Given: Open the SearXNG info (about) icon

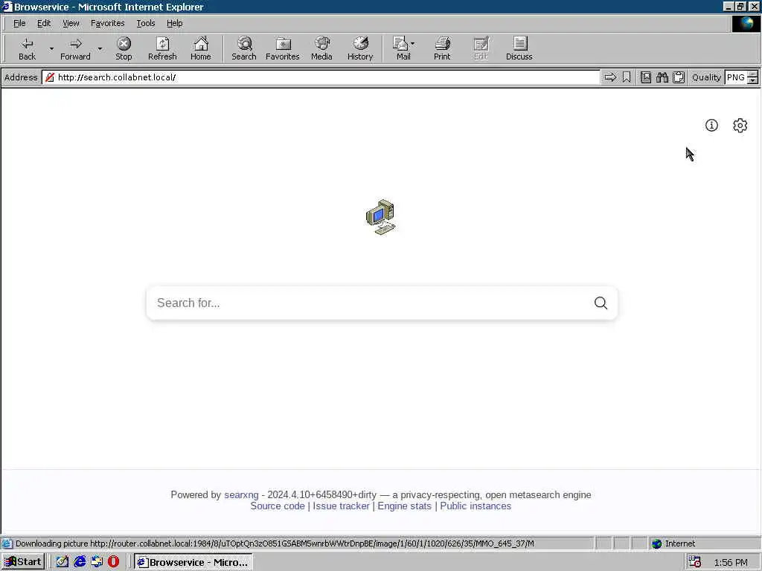Looking at the screenshot, I should [711, 125].
